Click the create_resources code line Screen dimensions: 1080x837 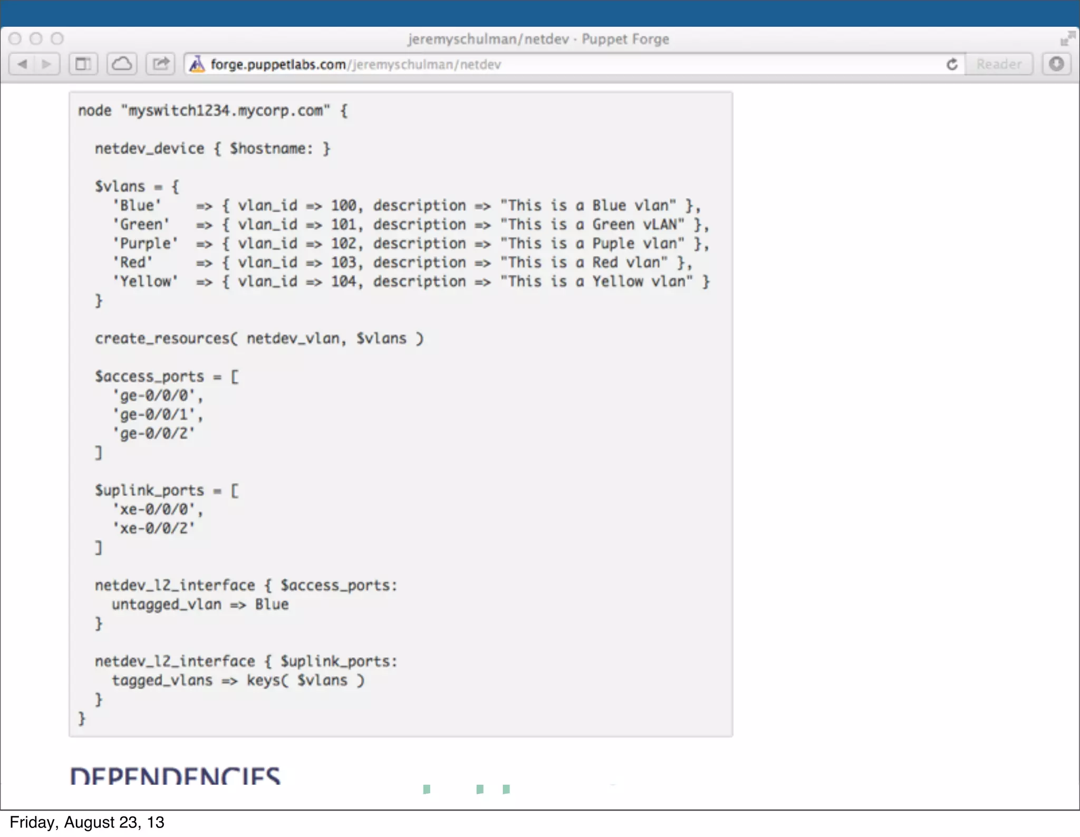point(258,338)
